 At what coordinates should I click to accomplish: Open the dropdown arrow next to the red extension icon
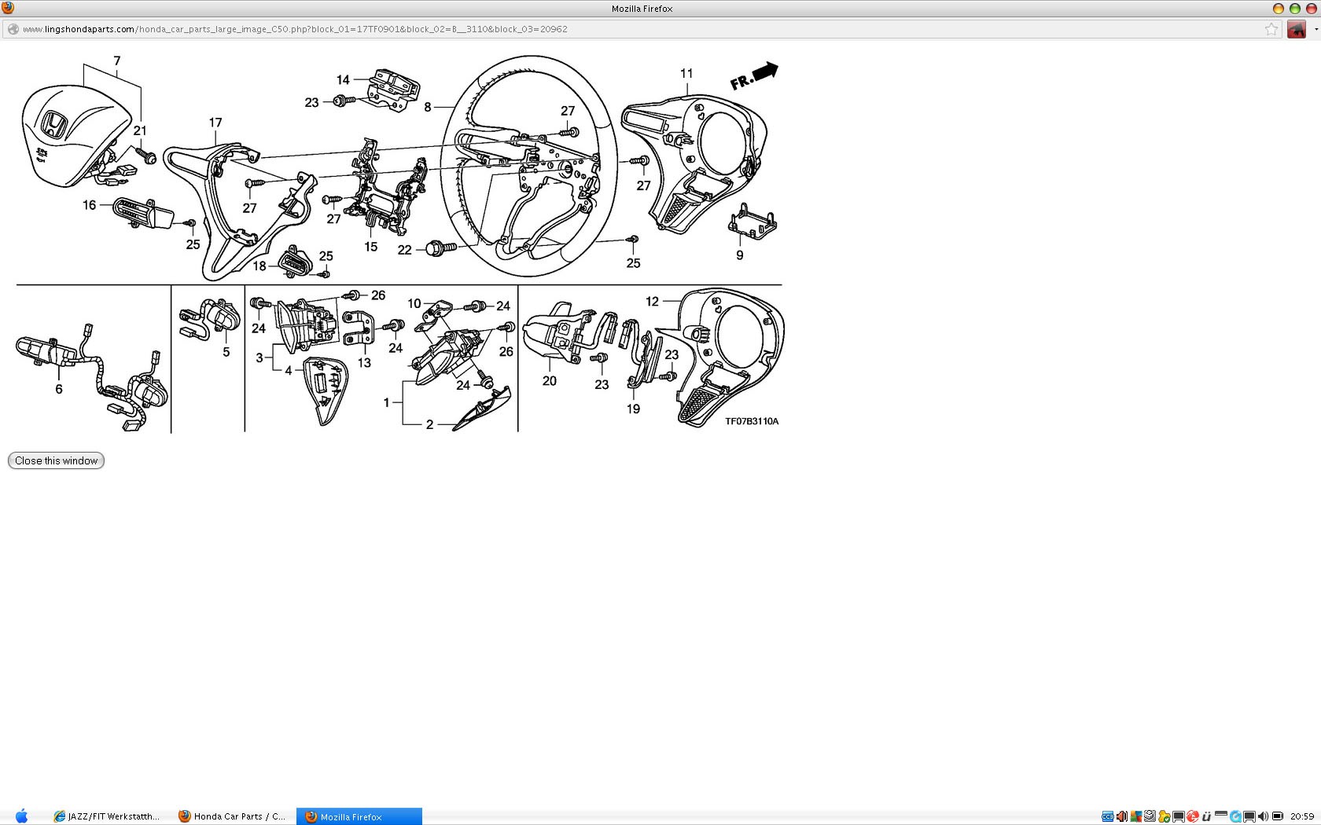click(x=1315, y=30)
